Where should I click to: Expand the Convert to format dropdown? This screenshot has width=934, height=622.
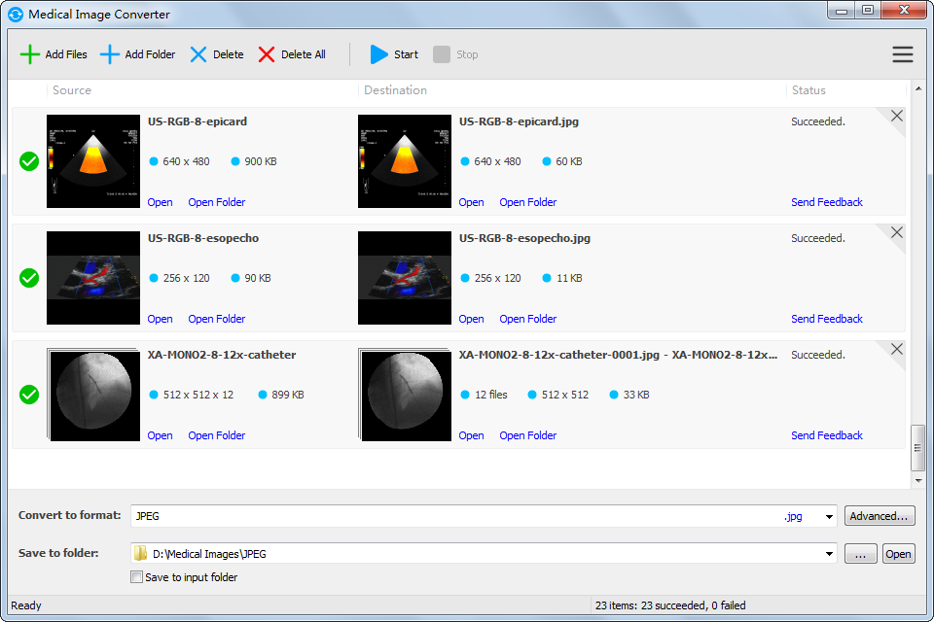pyautogui.click(x=829, y=517)
